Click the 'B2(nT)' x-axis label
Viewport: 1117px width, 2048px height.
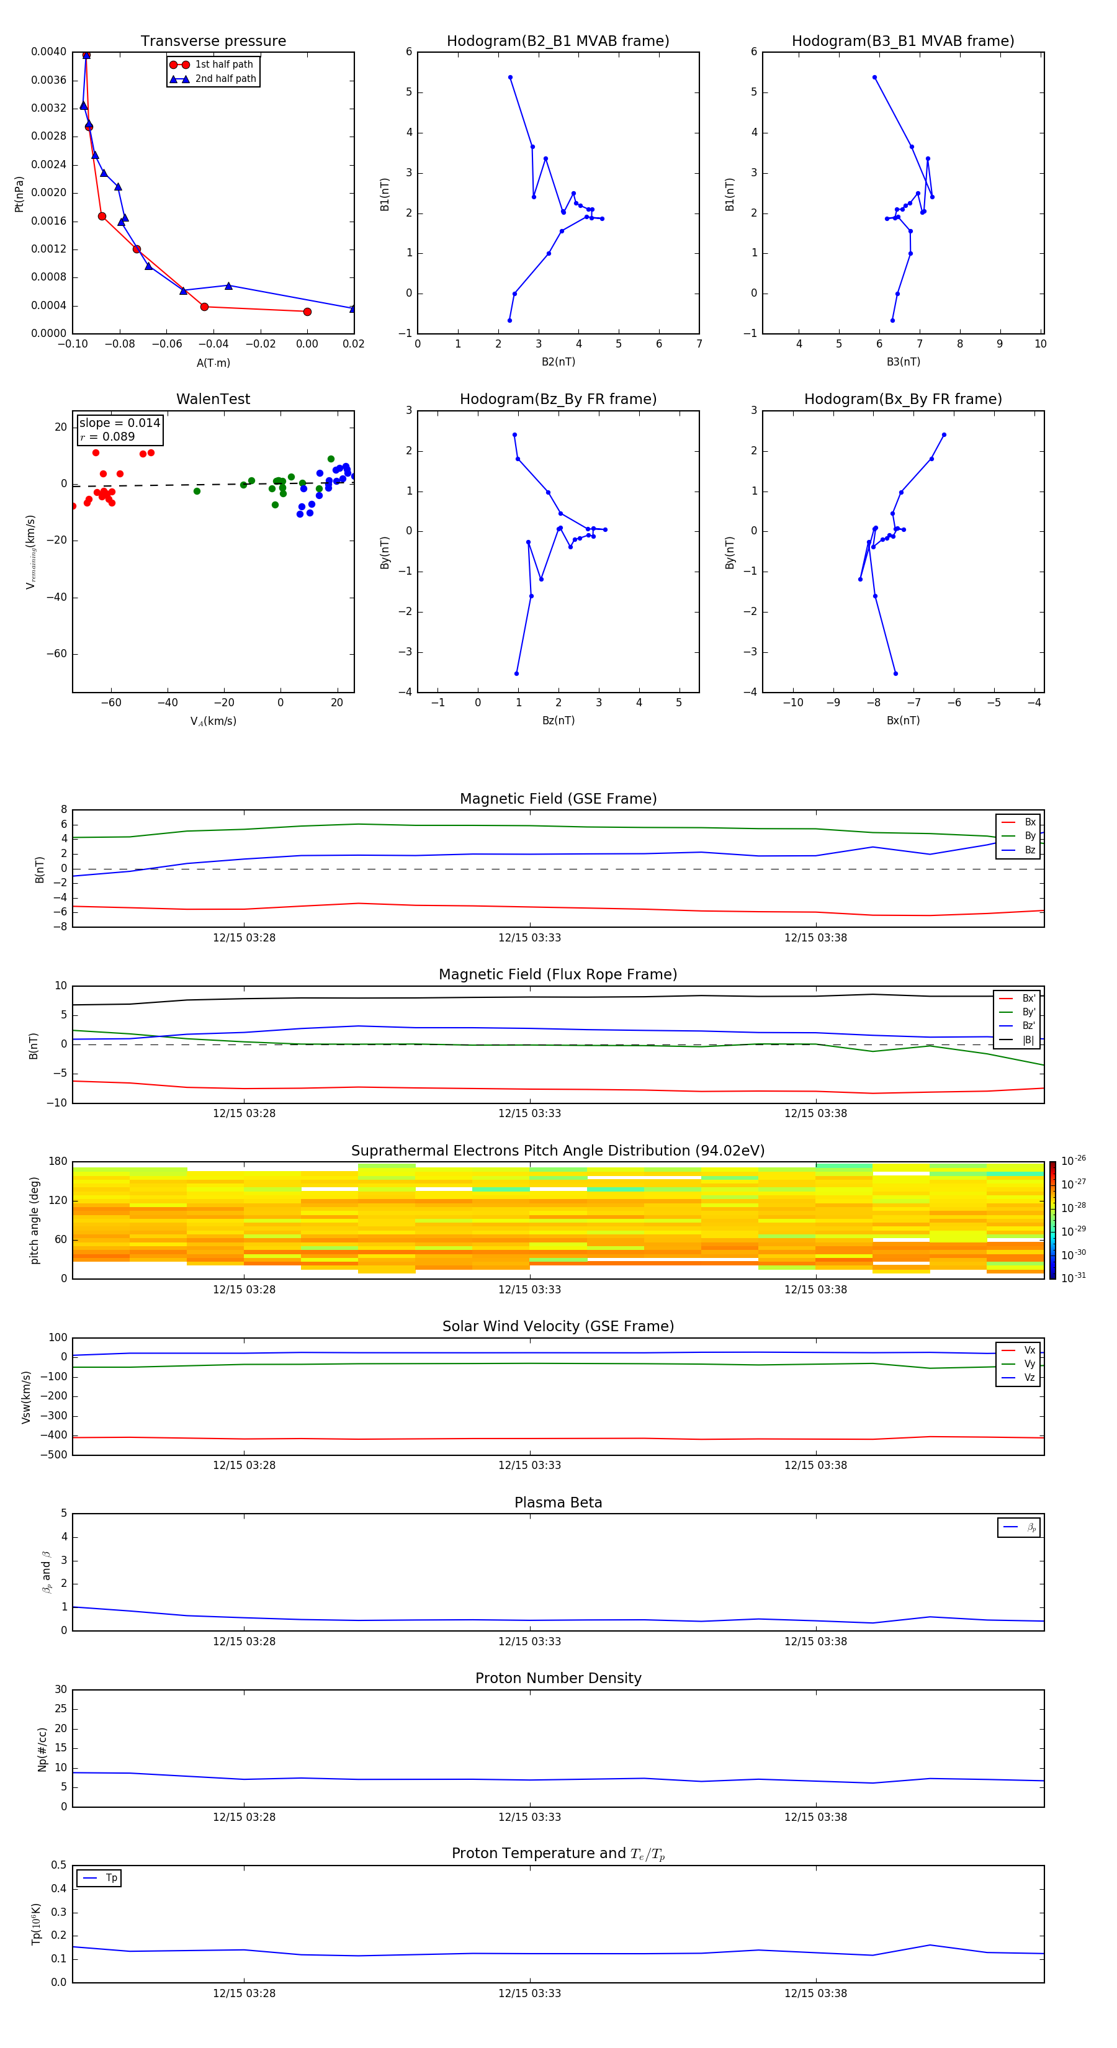coord(558,362)
